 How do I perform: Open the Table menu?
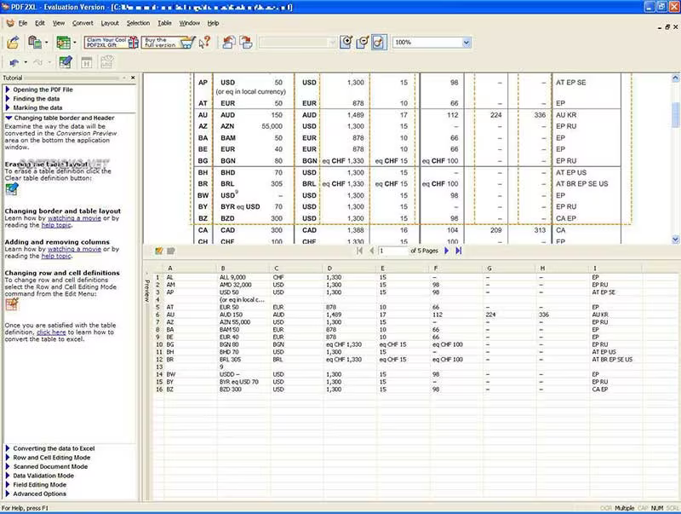[x=164, y=23]
